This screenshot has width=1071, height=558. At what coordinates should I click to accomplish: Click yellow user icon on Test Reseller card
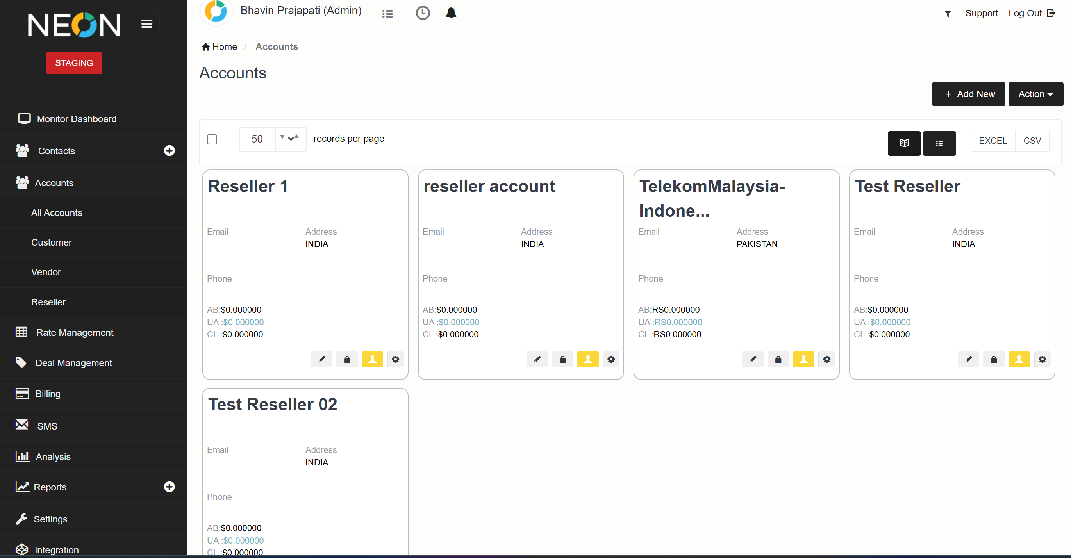[x=1019, y=359]
